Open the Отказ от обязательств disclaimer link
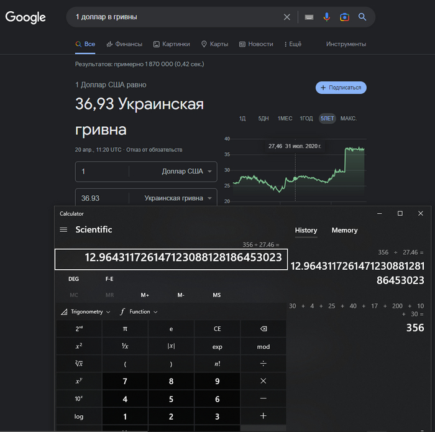This screenshot has height=432, width=435. click(x=154, y=150)
